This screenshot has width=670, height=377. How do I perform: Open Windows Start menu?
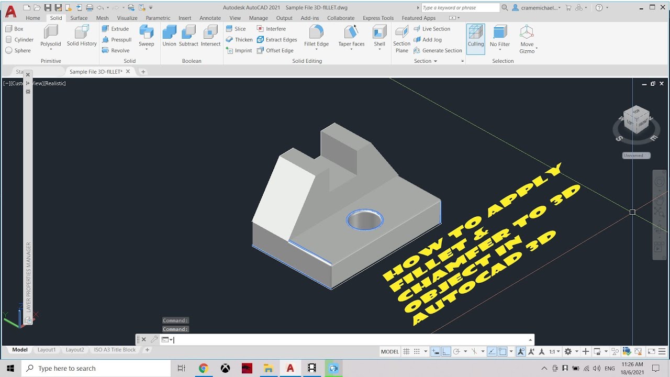click(x=10, y=368)
